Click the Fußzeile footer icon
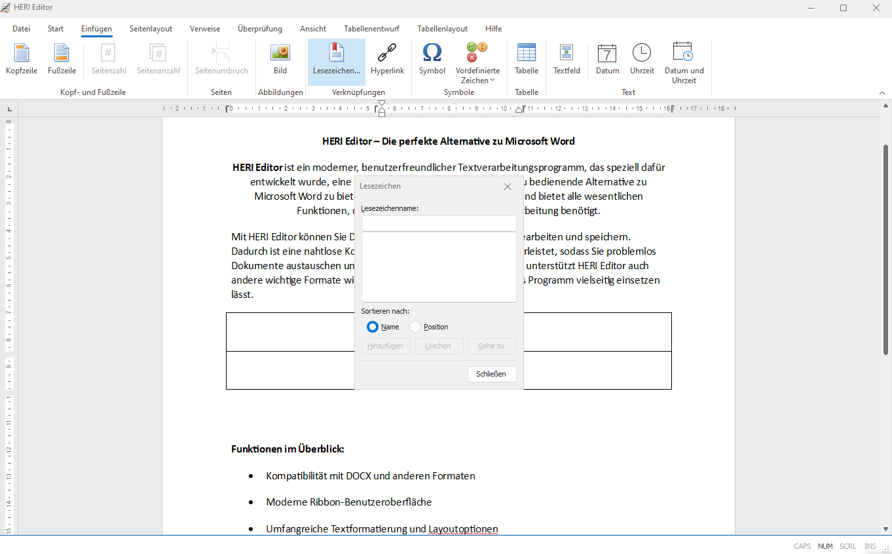The width and height of the screenshot is (892, 554). [x=62, y=59]
